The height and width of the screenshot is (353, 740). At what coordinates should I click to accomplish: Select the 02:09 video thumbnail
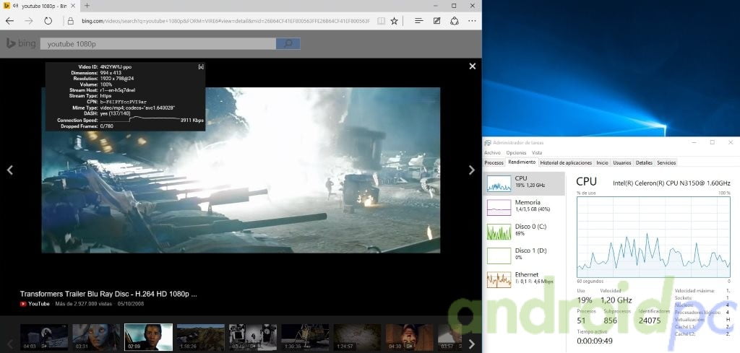pyautogui.click(x=148, y=337)
